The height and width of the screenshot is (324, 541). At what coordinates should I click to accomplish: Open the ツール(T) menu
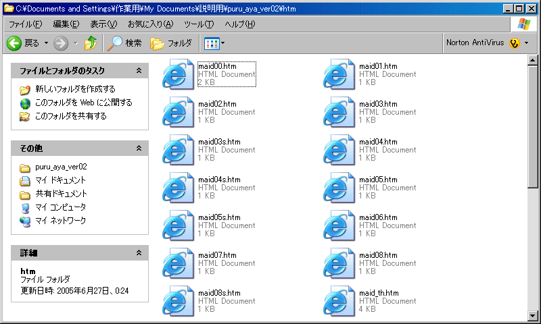click(x=199, y=24)
